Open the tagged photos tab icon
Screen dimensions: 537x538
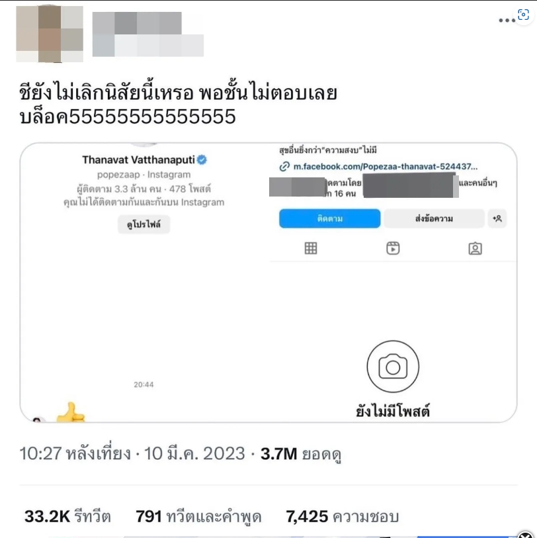click(475, 248)
